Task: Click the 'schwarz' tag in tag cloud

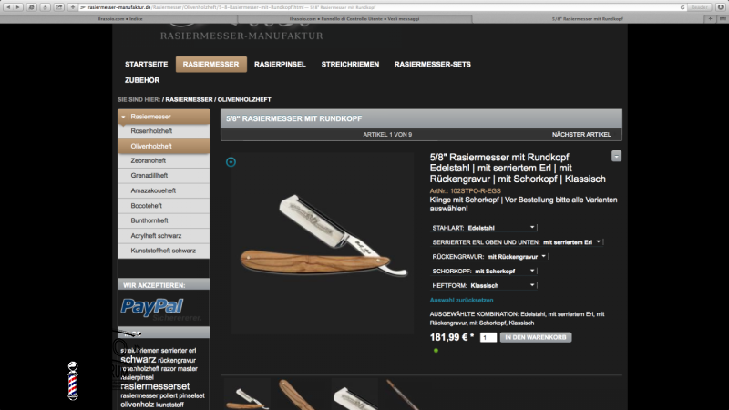Action: pos(139,359)
